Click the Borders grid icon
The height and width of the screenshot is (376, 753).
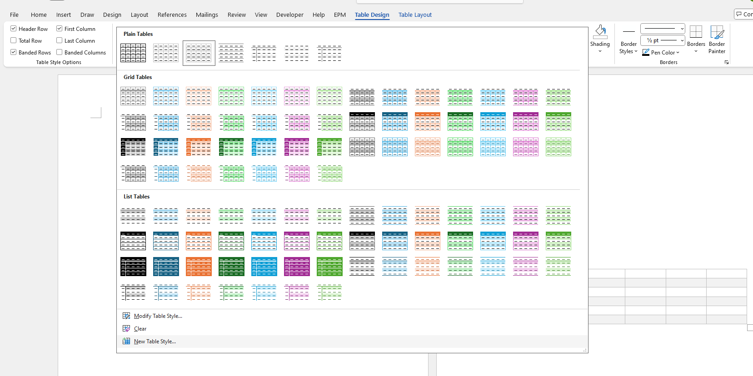pyautogui.click(x=696, y=32)
